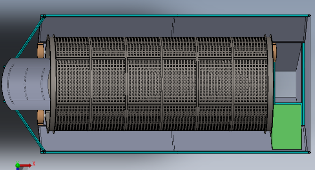The image size is (315, 170).
Task: Select the light gray discharge chute beside the green panel
Action: pyautogui.click(x=285, y=85)
